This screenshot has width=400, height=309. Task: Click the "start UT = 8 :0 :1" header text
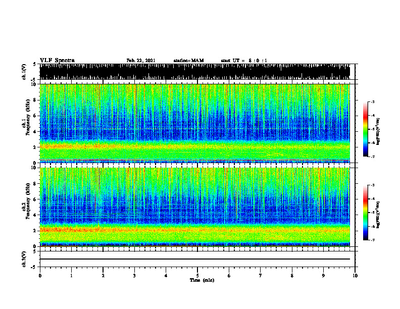tap(244, 61)
